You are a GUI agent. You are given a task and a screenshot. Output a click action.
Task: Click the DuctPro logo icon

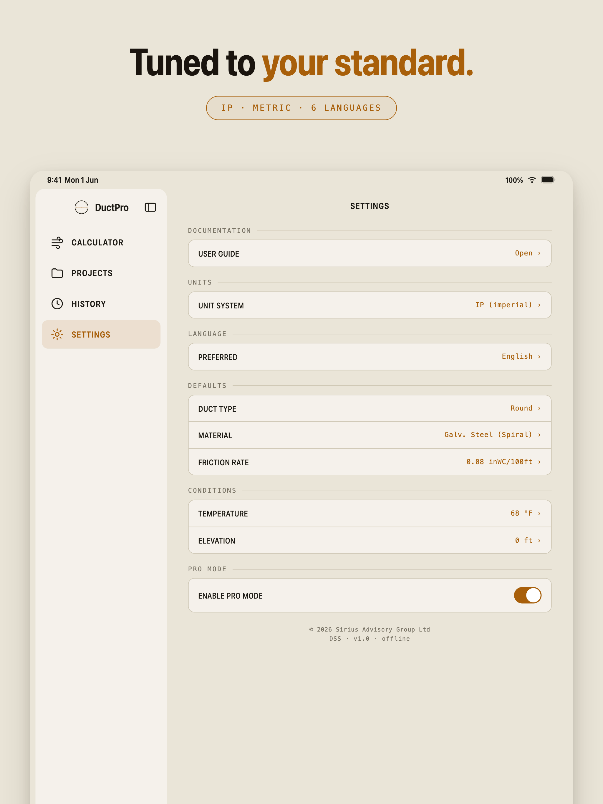tap(82, 207)
